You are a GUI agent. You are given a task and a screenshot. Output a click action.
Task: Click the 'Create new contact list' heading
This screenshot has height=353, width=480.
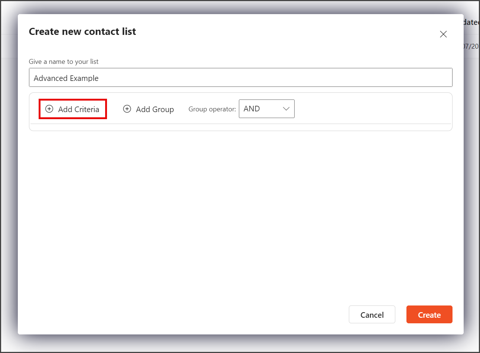82,32
